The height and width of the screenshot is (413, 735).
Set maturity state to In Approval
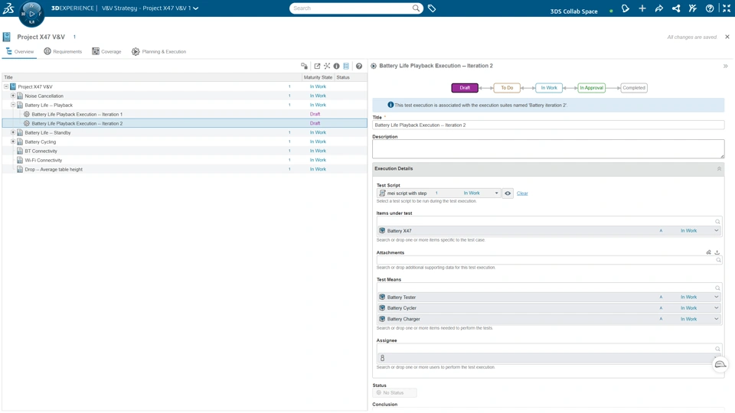point(591,87)
